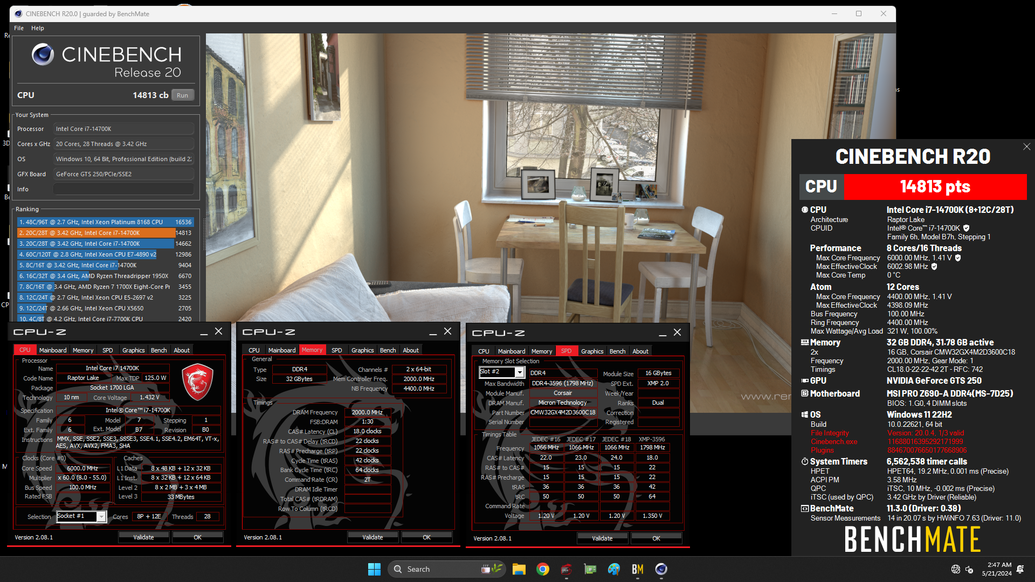Screen dimensions: 1035x582
Task: Open the Slot #2 memory slot dropdown
Action: [519, 372]
